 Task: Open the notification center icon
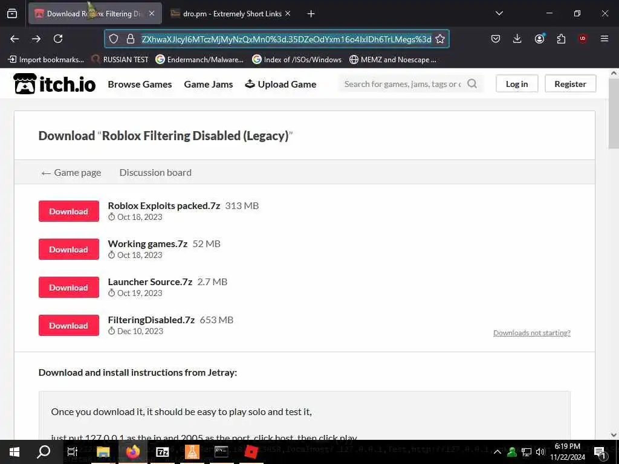point(600,453)
